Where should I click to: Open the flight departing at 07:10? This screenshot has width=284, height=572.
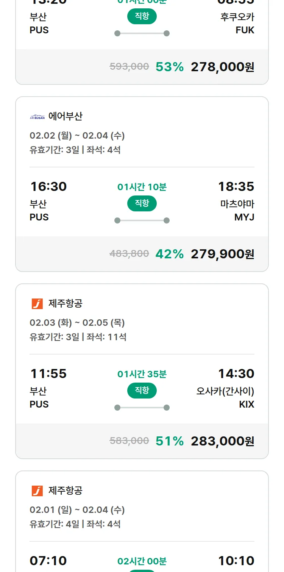point(48,561)
